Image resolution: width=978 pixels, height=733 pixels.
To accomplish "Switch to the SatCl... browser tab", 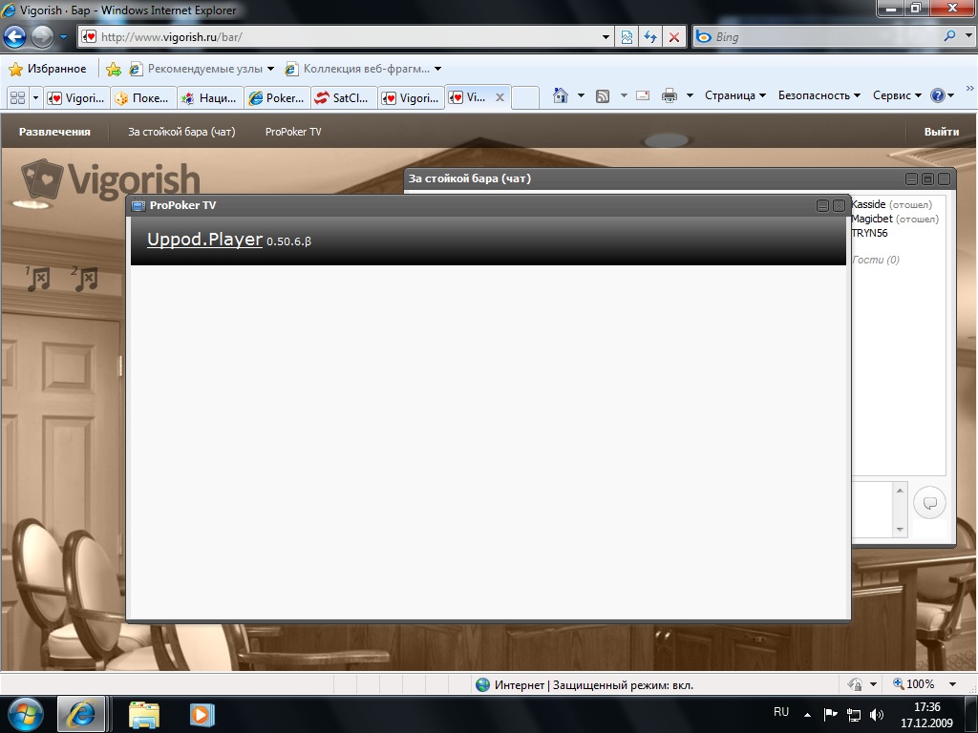I will (344, 97).
